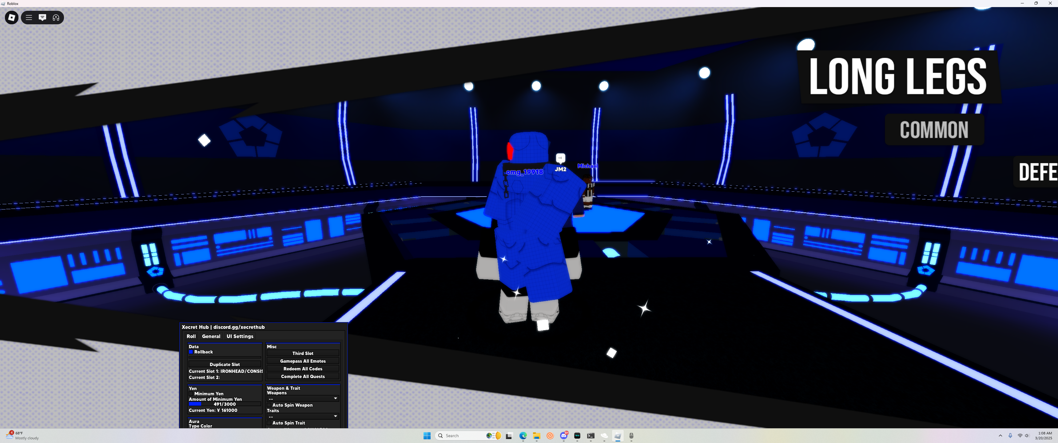Enable Auto Spin Weapon checkbox
This screenshot has width=1058, height=443.
pos(269,405)
